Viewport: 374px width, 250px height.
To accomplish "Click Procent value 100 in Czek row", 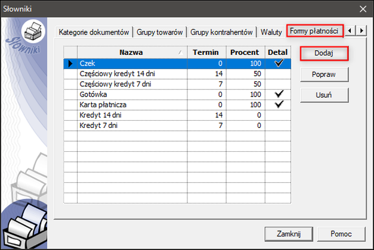I will [255, 64].
